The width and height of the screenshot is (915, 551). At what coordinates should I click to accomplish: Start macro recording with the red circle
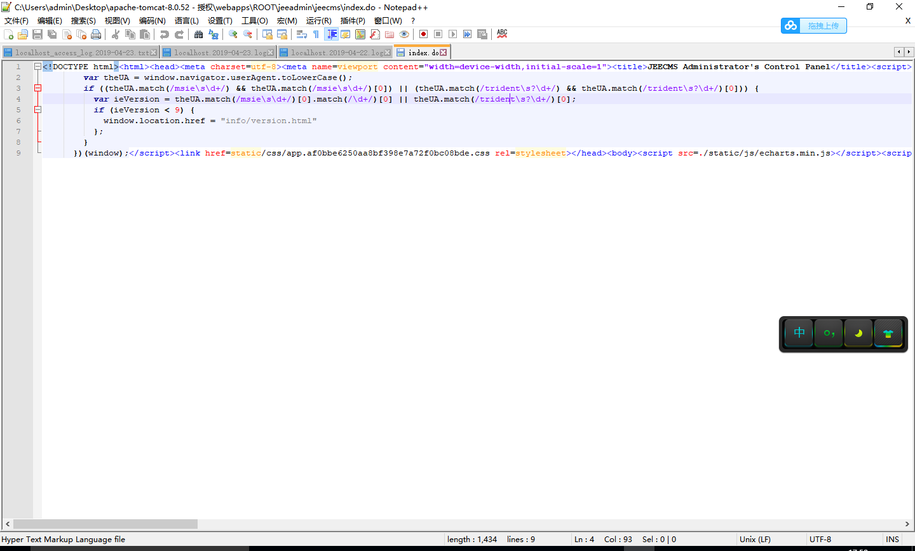coord(423,34)
